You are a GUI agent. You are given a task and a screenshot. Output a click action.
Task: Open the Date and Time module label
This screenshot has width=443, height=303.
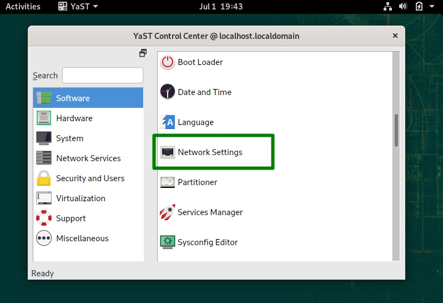pos(204,92)
